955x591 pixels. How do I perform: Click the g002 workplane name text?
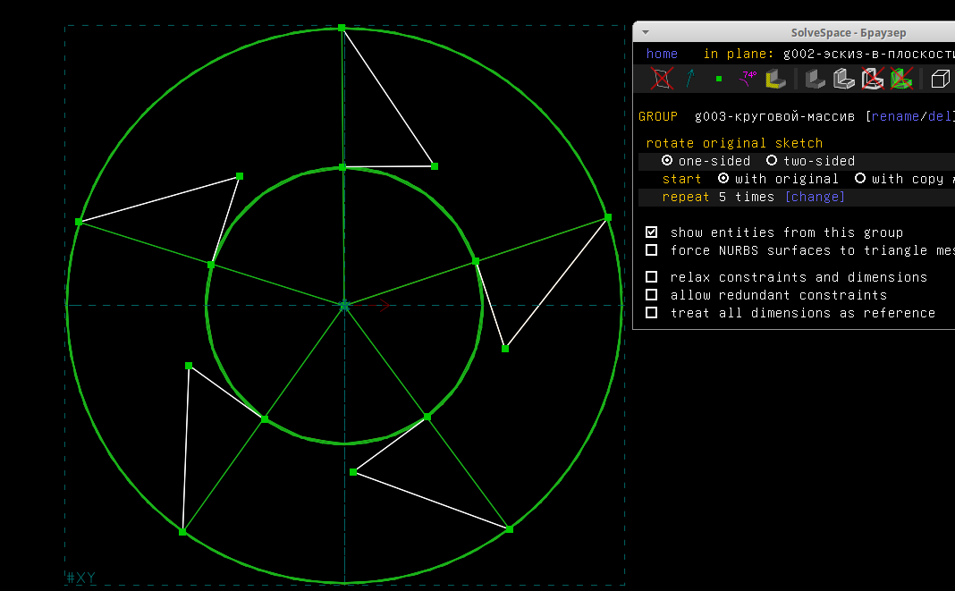coord(868,54)
